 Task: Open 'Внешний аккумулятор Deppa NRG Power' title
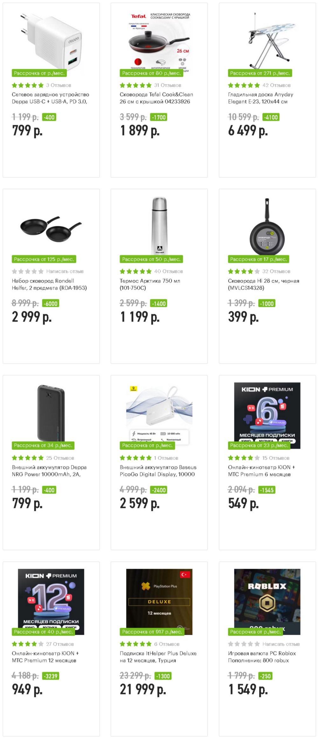tap(49, 471)
